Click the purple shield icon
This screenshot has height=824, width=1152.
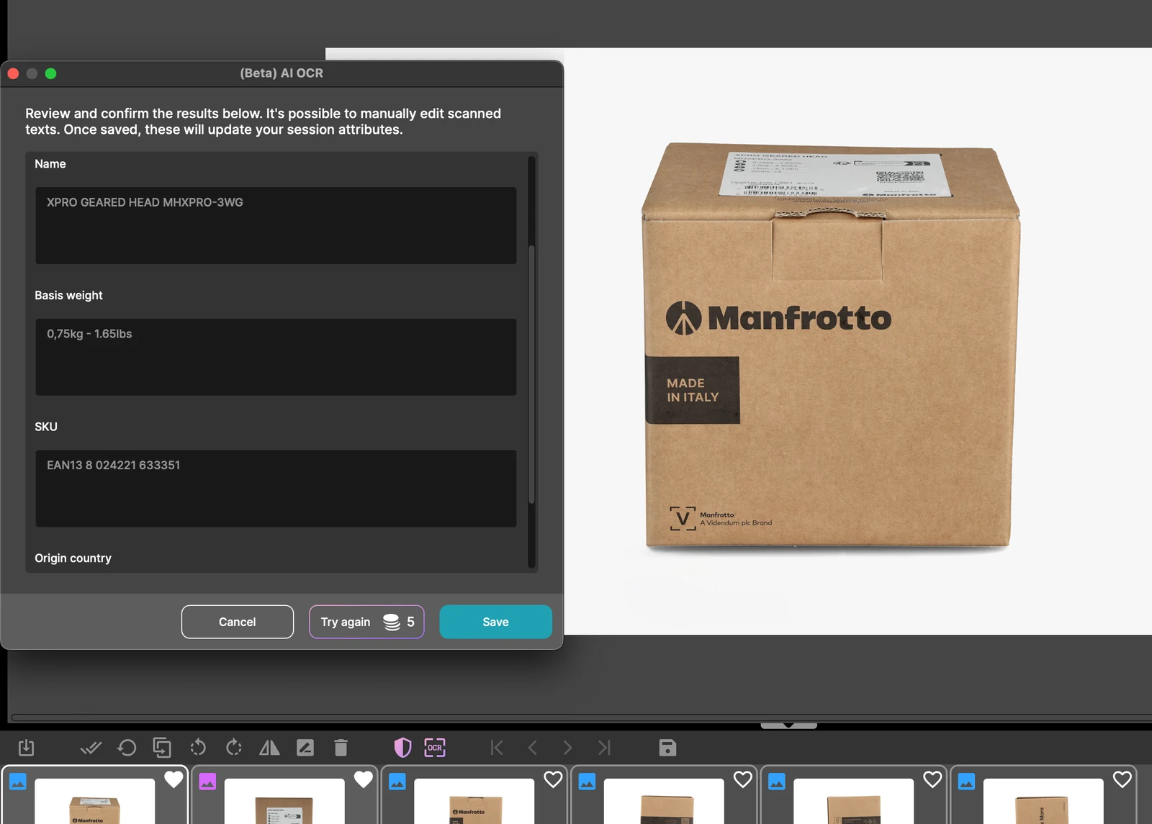tap(402, 748)
